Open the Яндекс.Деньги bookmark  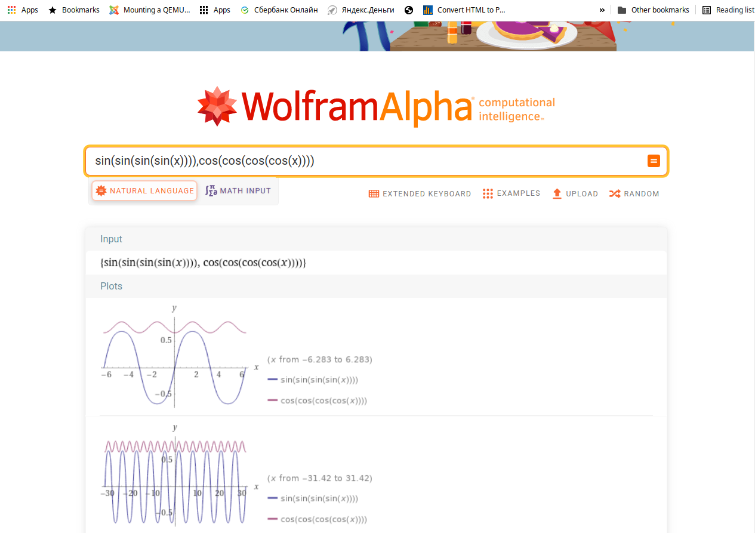[x=361, y=10]
